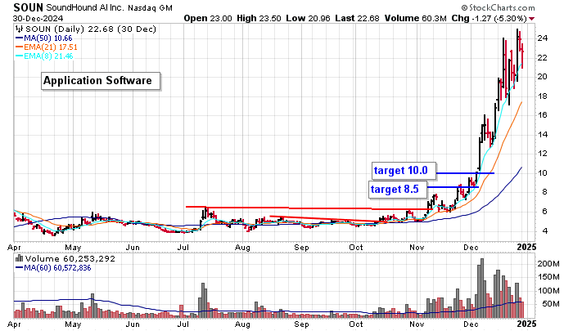Click the Sep label under volume panel
Image resolution: width=573 pixels, height=331 pixels.
click(301, 324)
